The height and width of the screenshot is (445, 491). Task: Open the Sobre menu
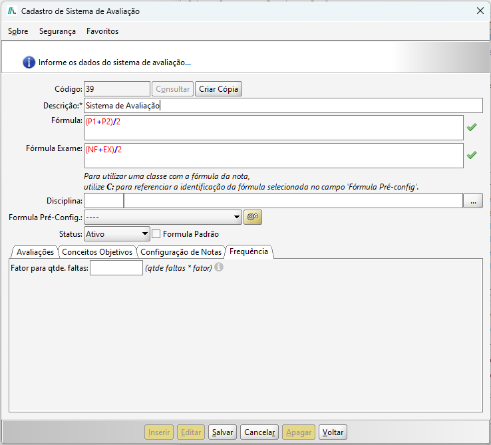pyautogui.click(x=18, y=31)
